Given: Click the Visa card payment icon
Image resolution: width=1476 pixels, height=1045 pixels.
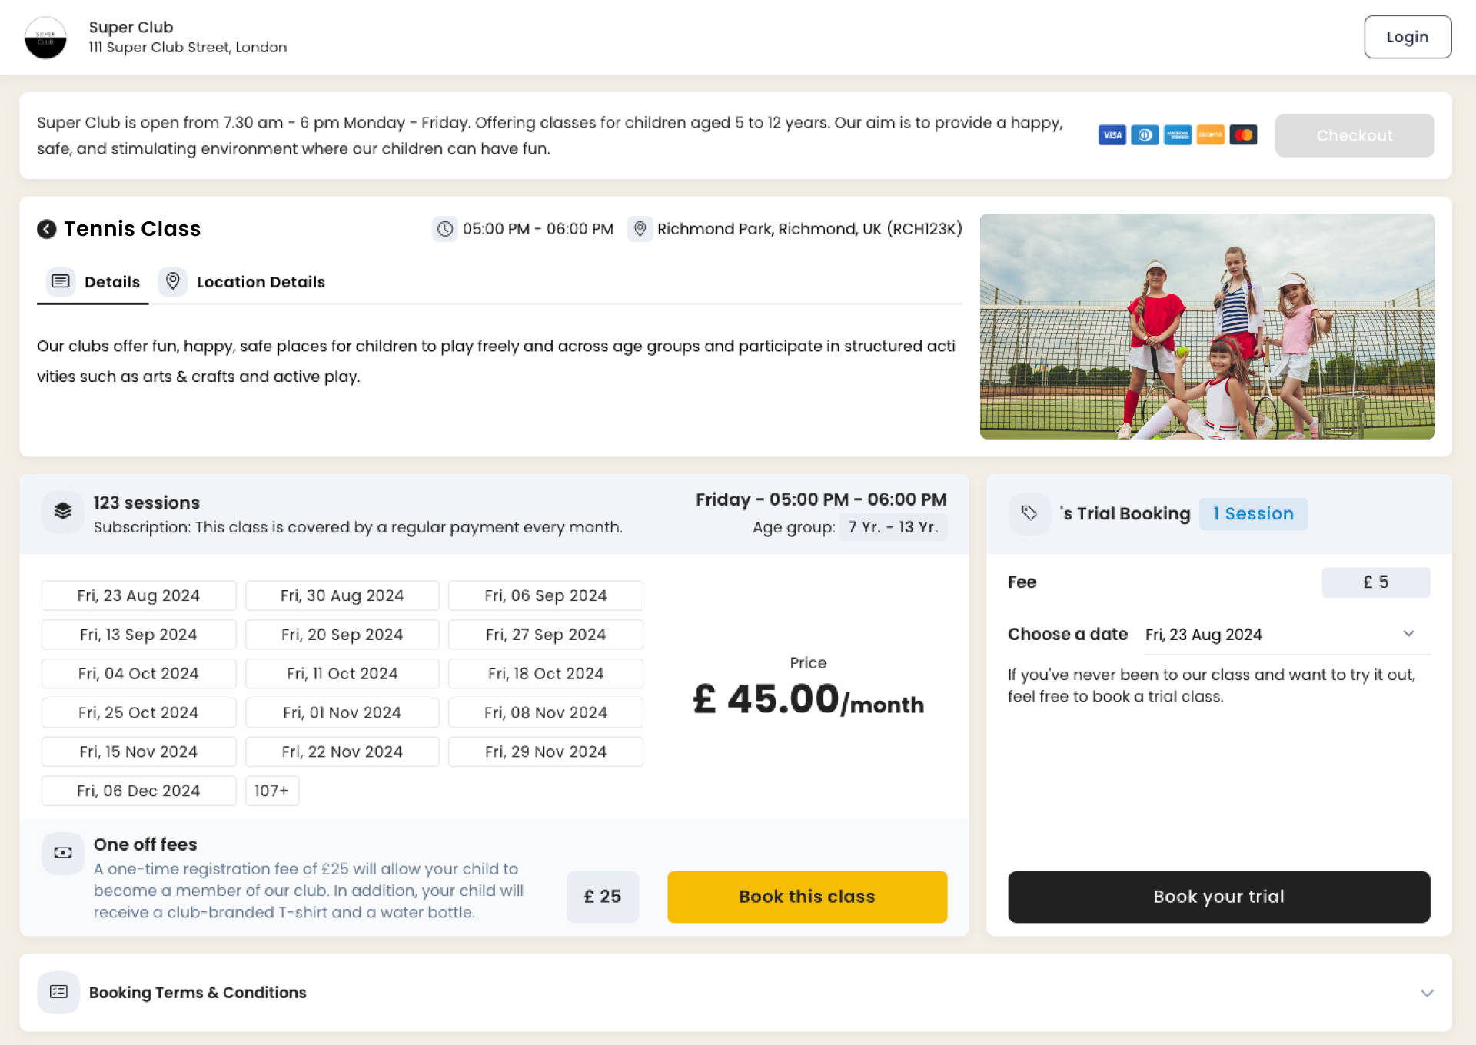Looking at the screenshot, I should tap(1112, 135).
